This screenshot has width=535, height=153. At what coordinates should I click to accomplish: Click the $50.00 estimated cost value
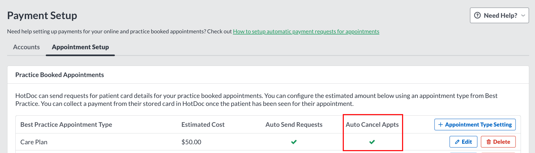coord(191,142)
